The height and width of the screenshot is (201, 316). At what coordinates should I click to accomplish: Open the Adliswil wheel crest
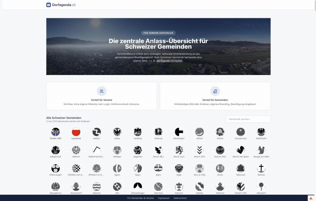coord(76,150)
